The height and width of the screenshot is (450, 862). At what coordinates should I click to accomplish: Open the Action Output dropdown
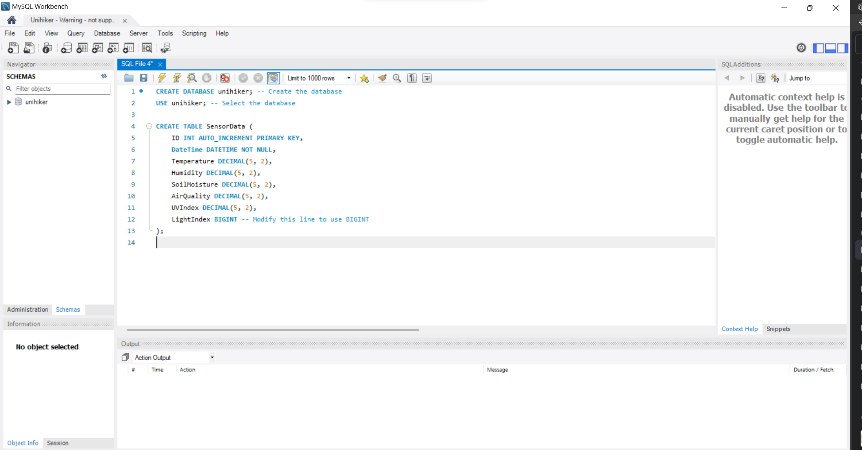click(212, 357)
